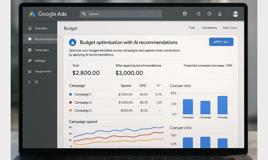Click the Settings sidebar icon
268x160 pixels.
30,61
